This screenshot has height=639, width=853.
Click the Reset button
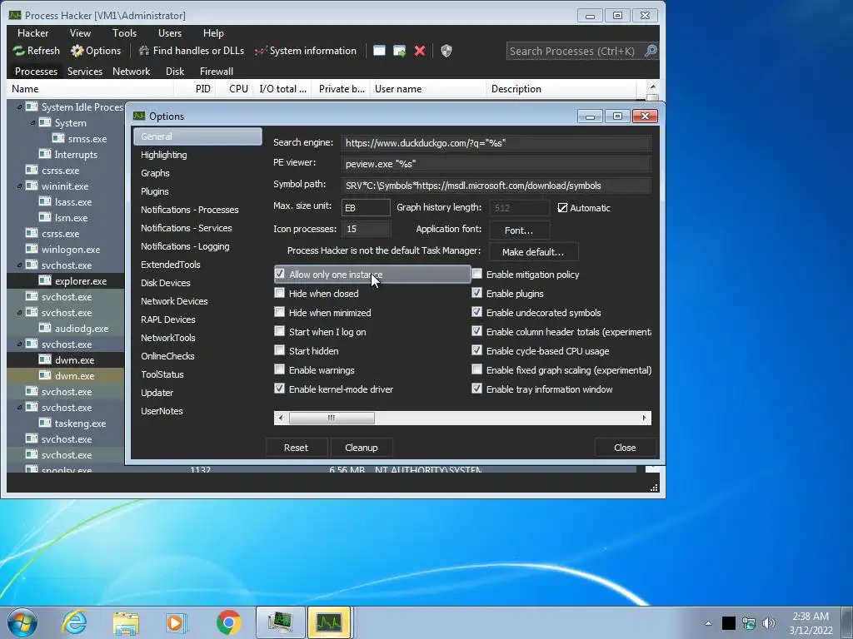[x=296, y=447]
